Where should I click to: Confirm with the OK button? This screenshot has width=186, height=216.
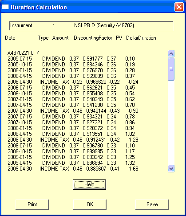[x=90, y=204]
